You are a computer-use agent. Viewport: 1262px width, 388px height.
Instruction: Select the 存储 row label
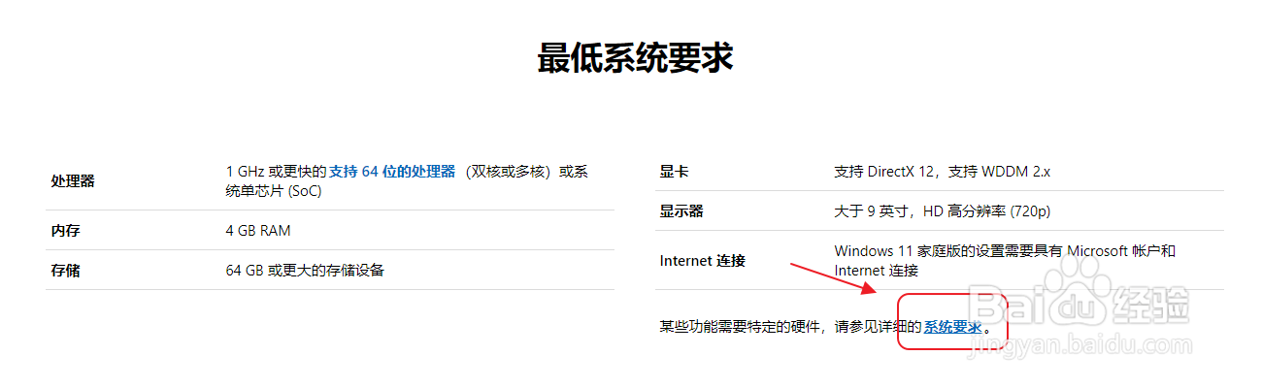pyautogui.click(x=65, y=271)
